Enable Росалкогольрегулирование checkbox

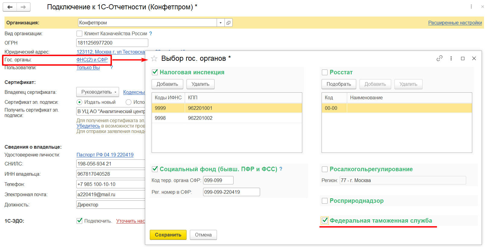325,169
